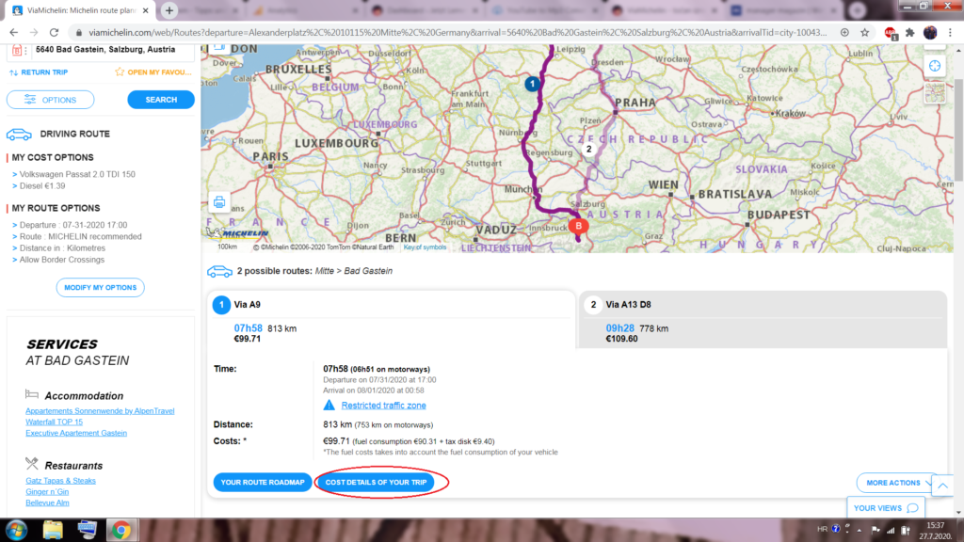964x542 pixels.
Task: Click Cost Details of Your Trip
Action: (x=381, y=483)
